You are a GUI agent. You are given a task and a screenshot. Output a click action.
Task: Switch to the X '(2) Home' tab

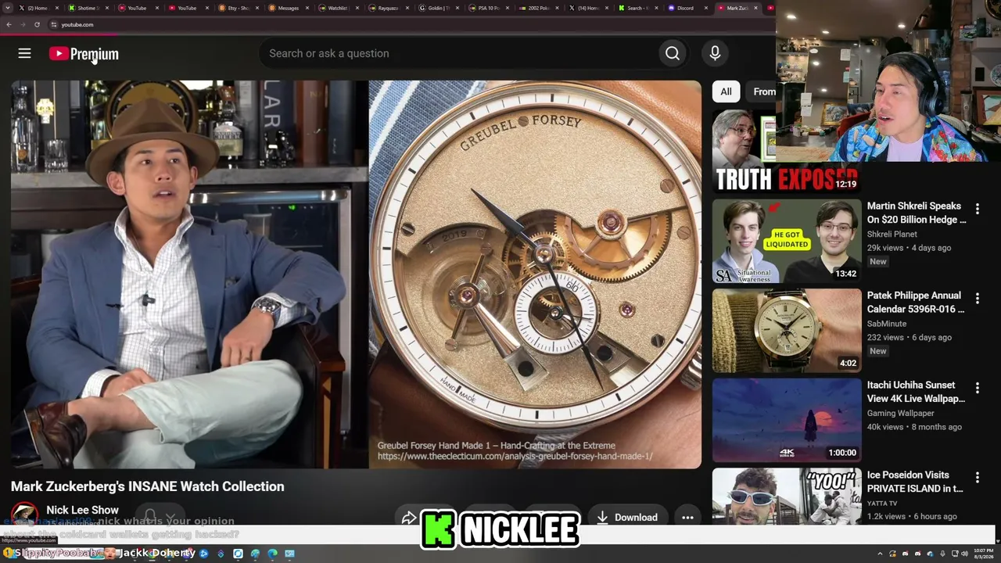[37, 8]
